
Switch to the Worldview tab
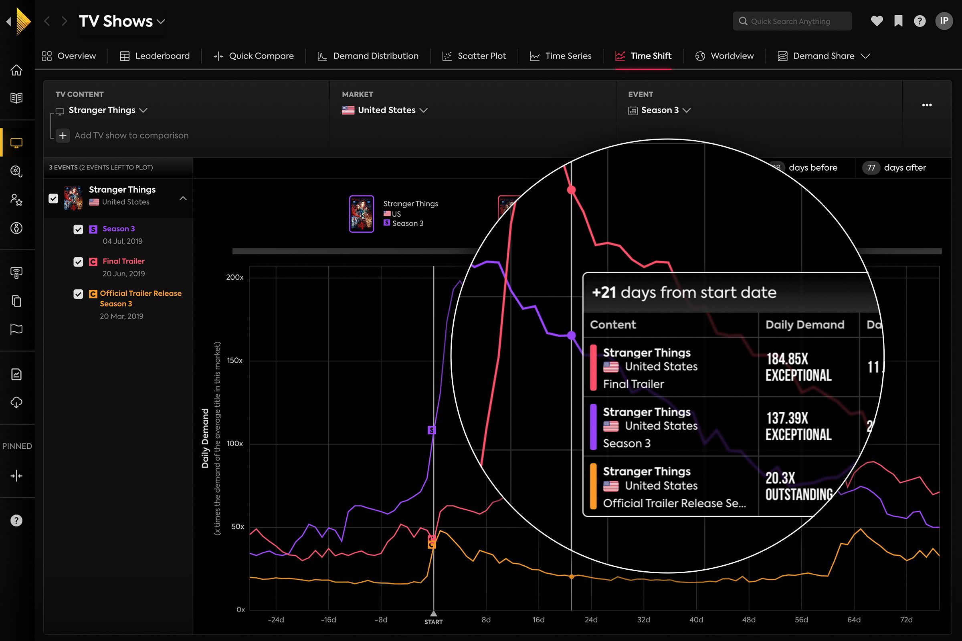(x=724, y=56)
